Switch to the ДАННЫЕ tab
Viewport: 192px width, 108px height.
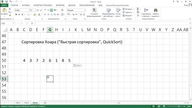pos(72,5)
